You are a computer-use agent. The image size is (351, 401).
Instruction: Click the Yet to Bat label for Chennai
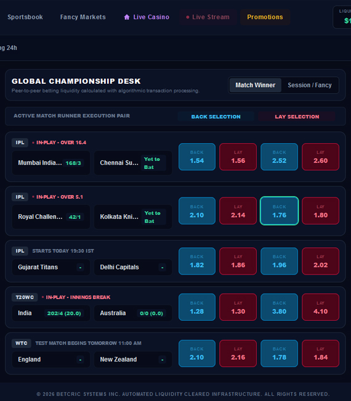click(154, 163)
